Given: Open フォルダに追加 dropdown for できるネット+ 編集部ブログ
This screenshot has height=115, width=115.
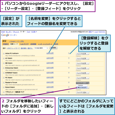Looking at the screenshot, I should [x=82, y=92].
